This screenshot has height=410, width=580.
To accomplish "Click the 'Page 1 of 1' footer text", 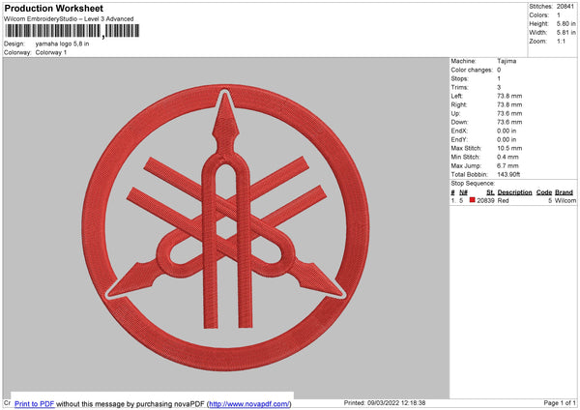I will (x=560, y=402).
